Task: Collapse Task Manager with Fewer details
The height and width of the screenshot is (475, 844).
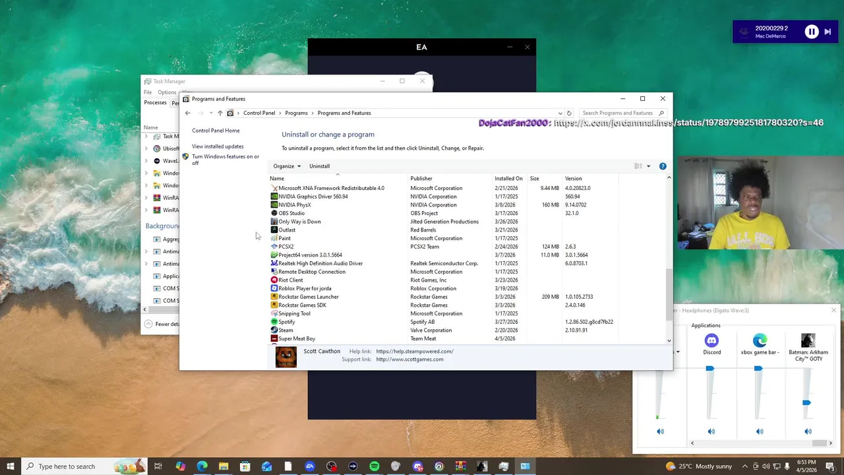Action: point(162,324)
